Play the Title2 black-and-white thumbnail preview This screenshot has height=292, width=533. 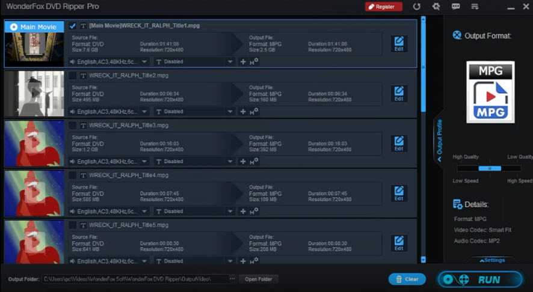coord(34,93)
